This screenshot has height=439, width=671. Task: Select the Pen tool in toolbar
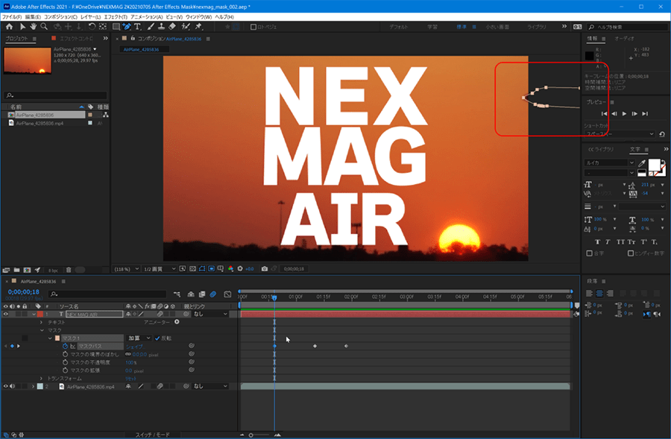click(x=126, y=27)
